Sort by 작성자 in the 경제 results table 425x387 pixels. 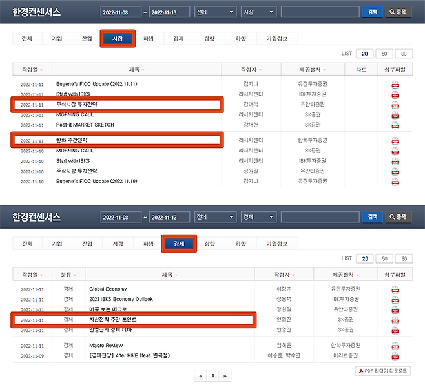point(284,275)
